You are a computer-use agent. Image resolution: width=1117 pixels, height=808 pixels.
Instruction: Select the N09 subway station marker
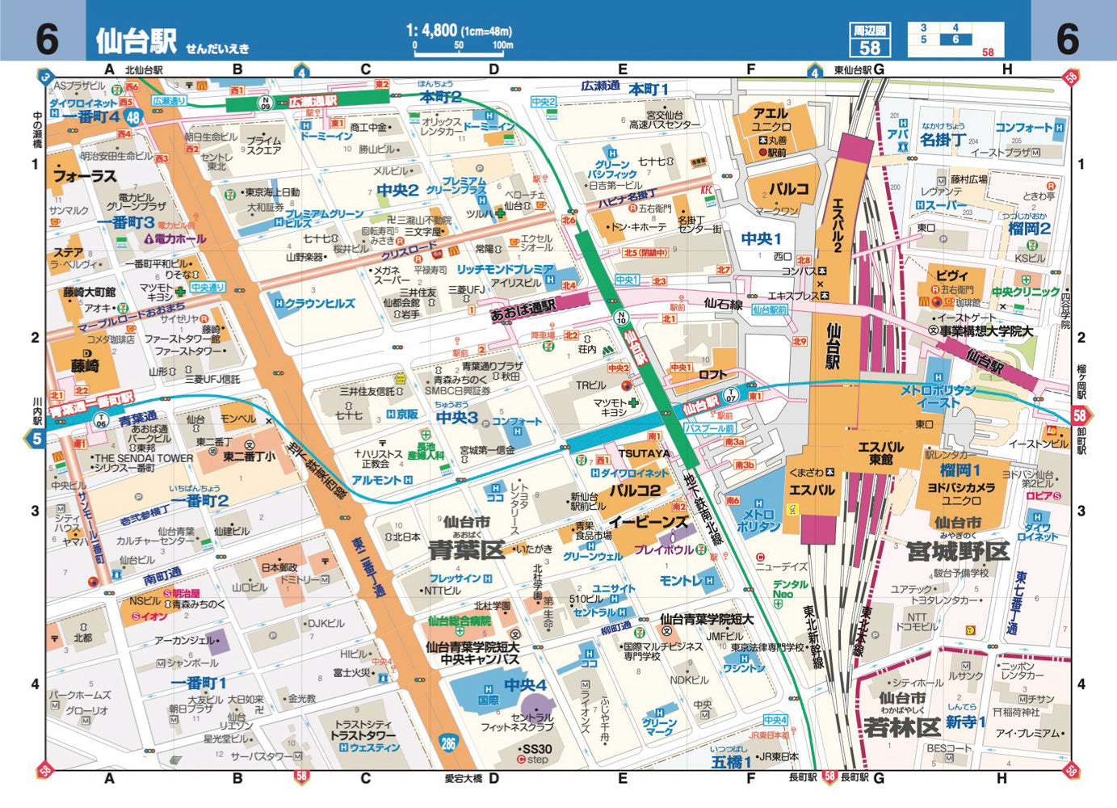(x=266, y=103)
